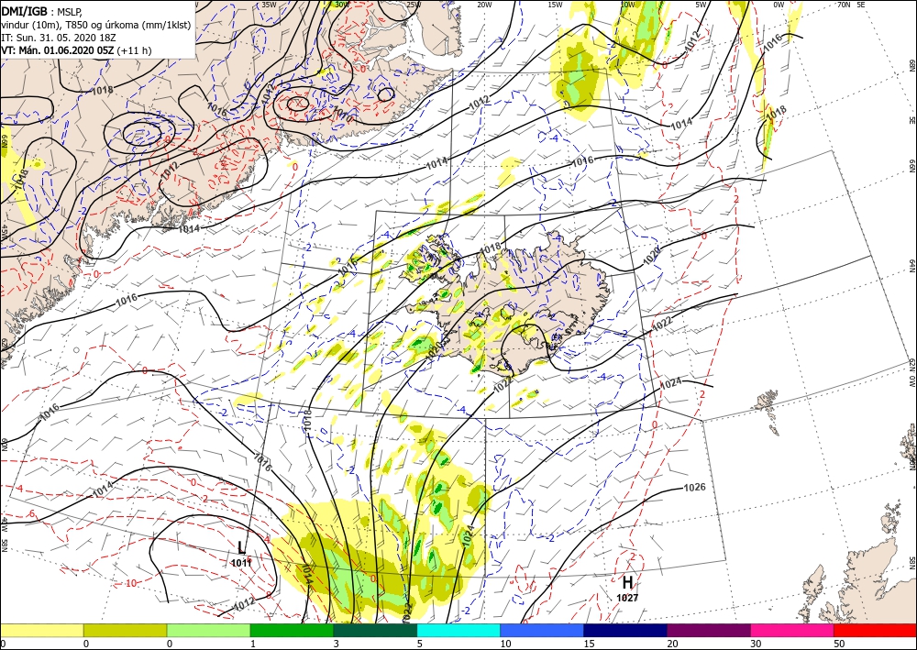The width and height of the screenshot is (917, 650).
Task: Click the light yellow precipitation legend swatch
Action: click(x=41, y=630)
